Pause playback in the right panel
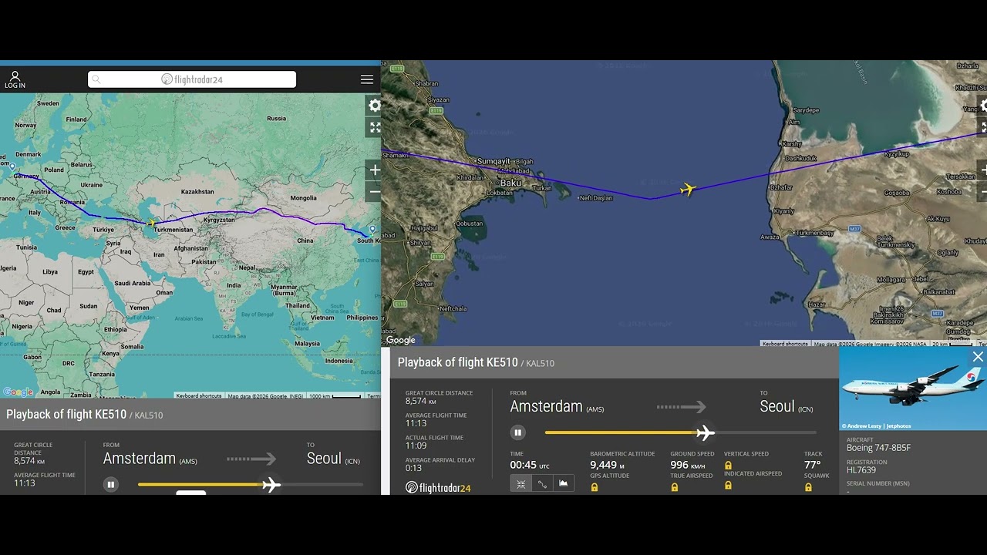This screenshot has width=987, height=555. coord(517,432)
